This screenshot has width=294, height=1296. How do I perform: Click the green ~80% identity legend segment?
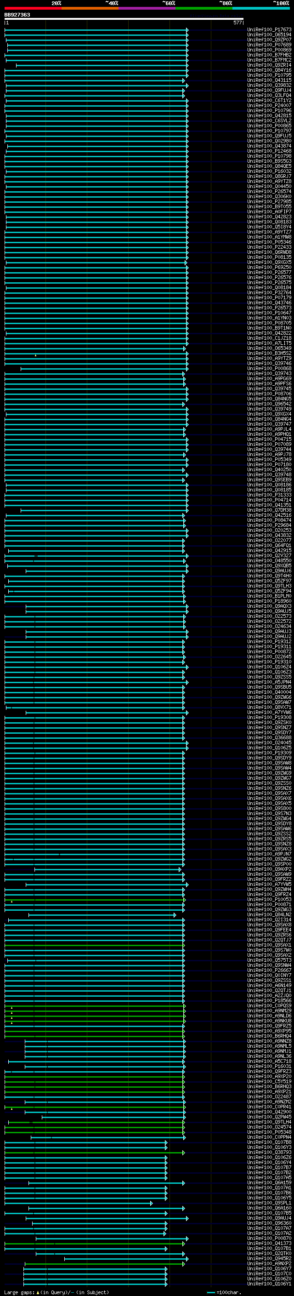(204, 8)
